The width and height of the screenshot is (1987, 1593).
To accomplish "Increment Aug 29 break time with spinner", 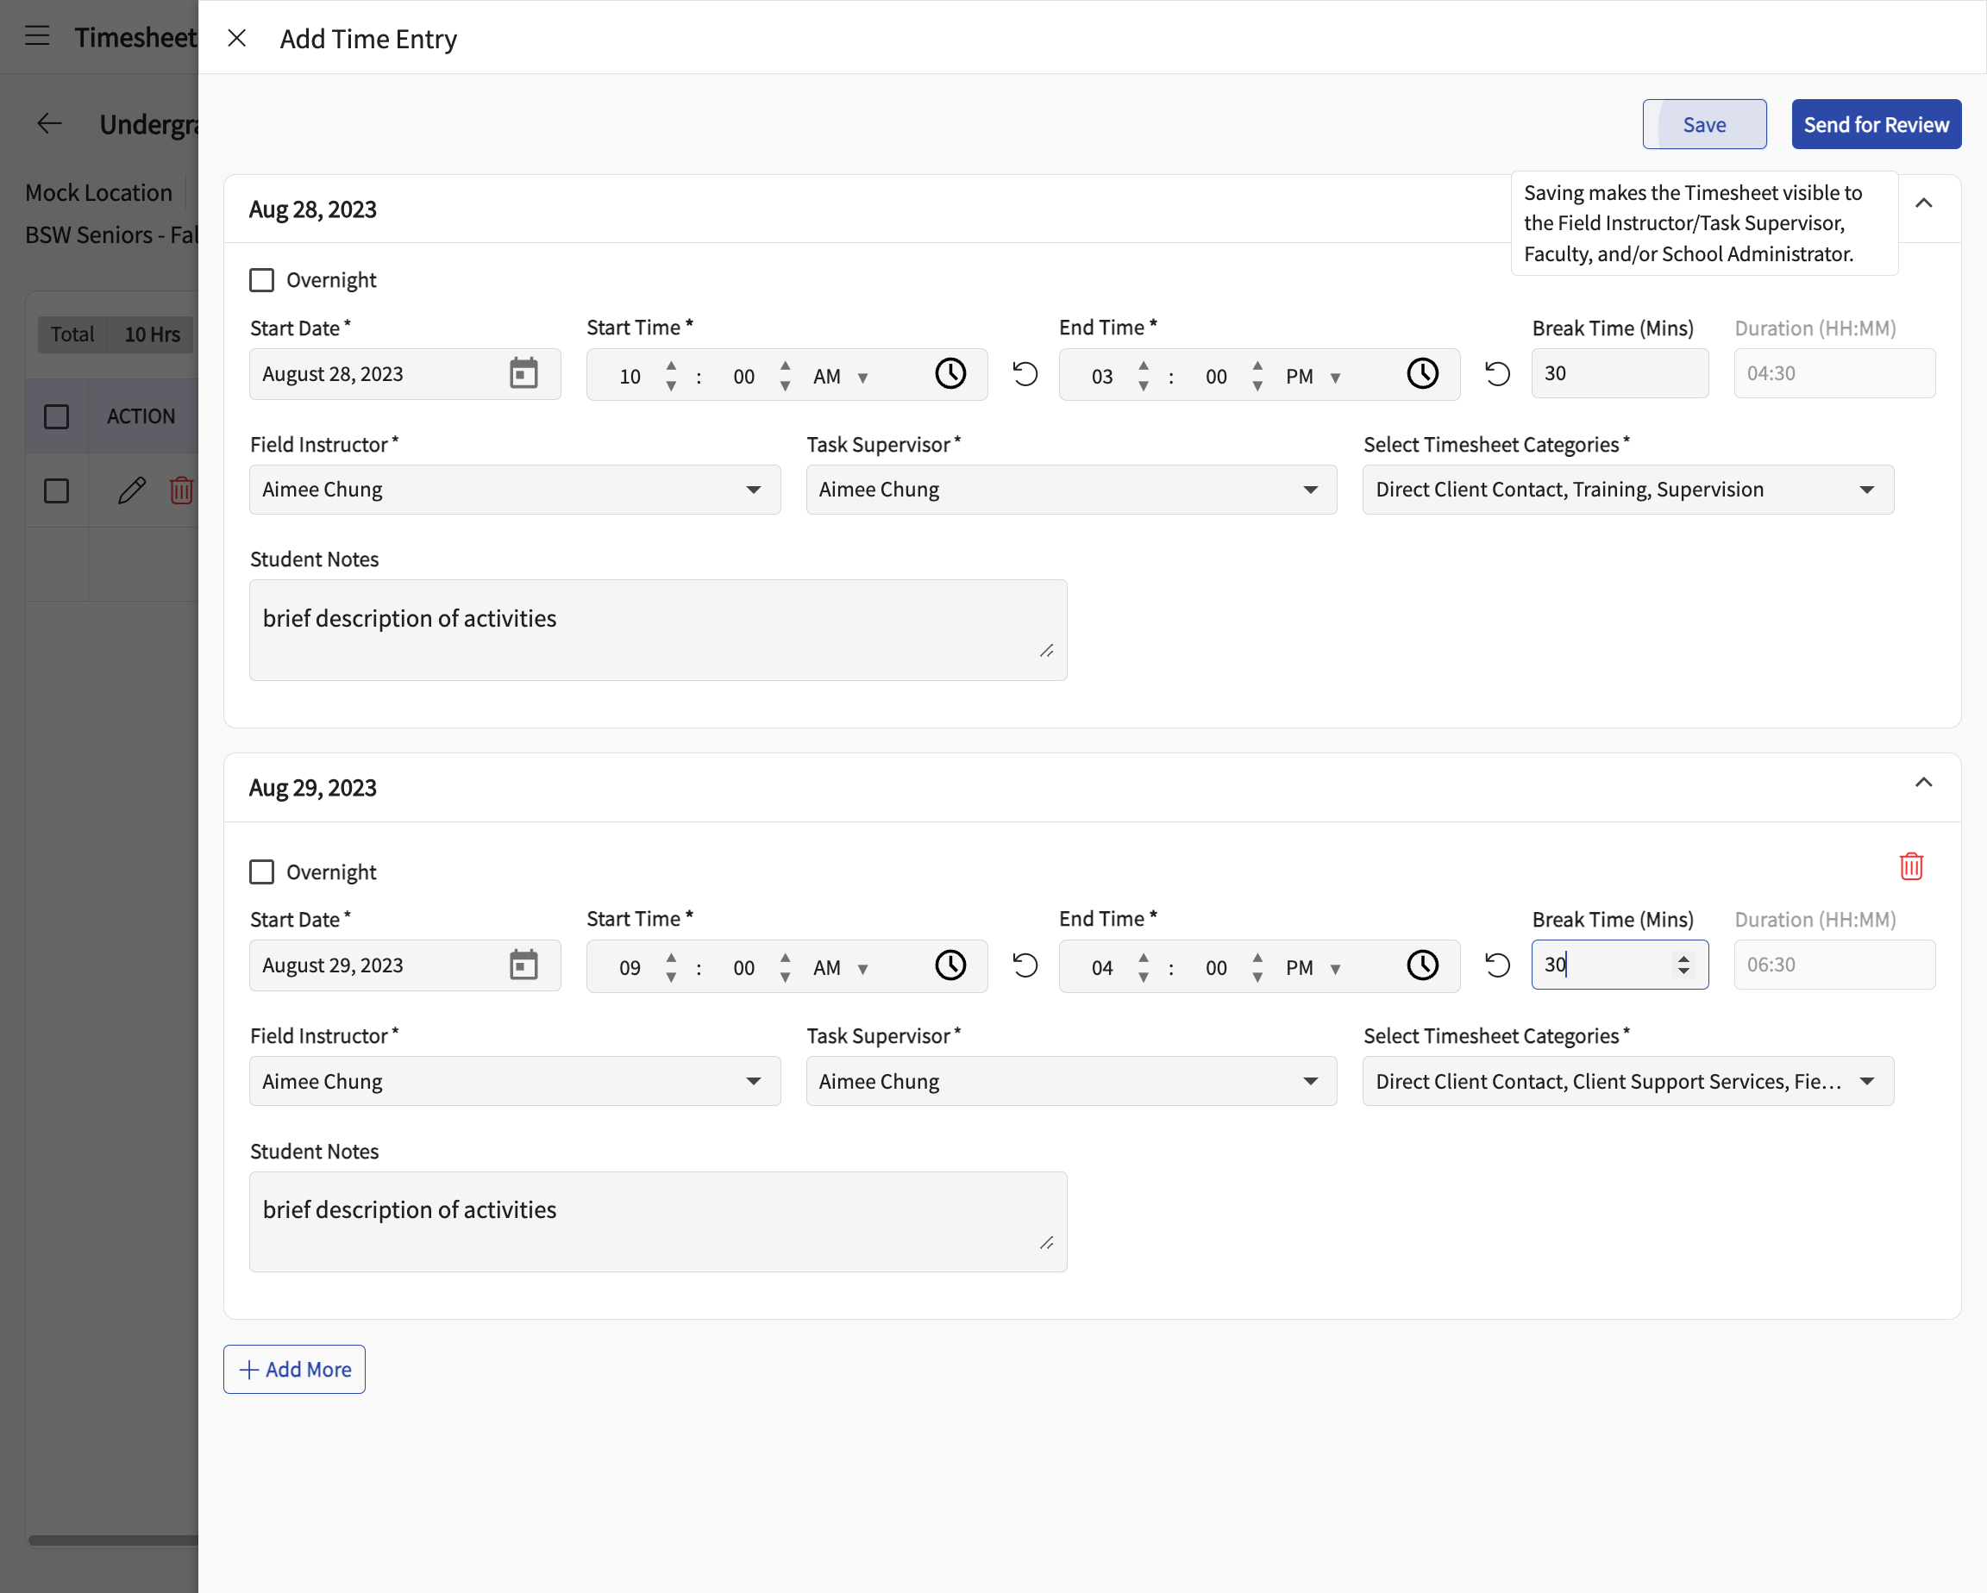I will click(1683, 959).
